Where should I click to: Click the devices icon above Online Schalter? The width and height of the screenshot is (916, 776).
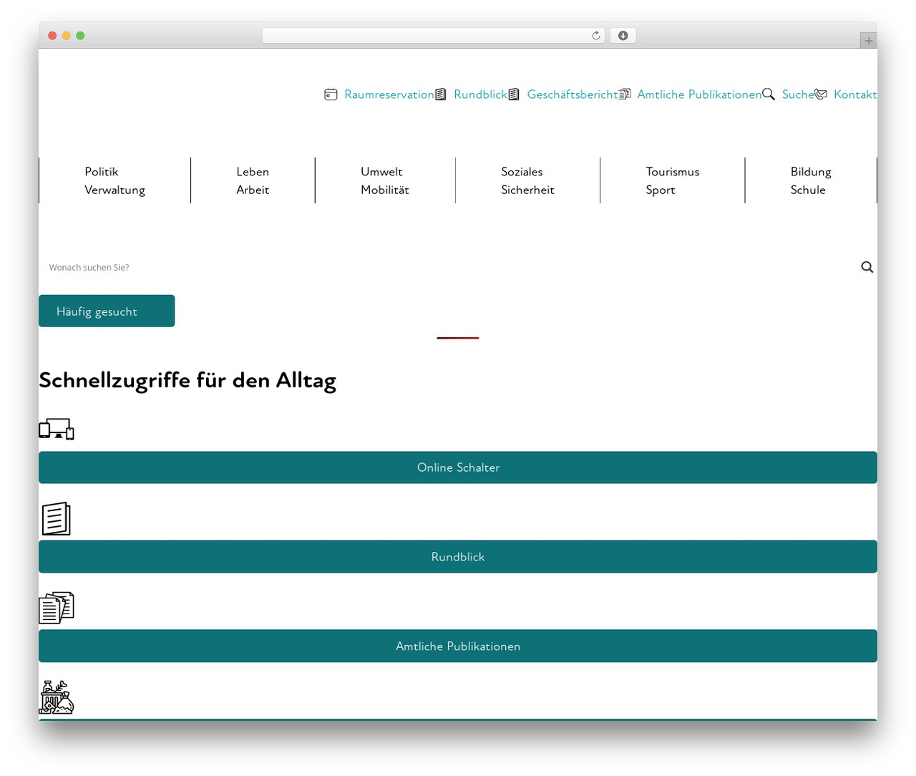pos(57,429)
